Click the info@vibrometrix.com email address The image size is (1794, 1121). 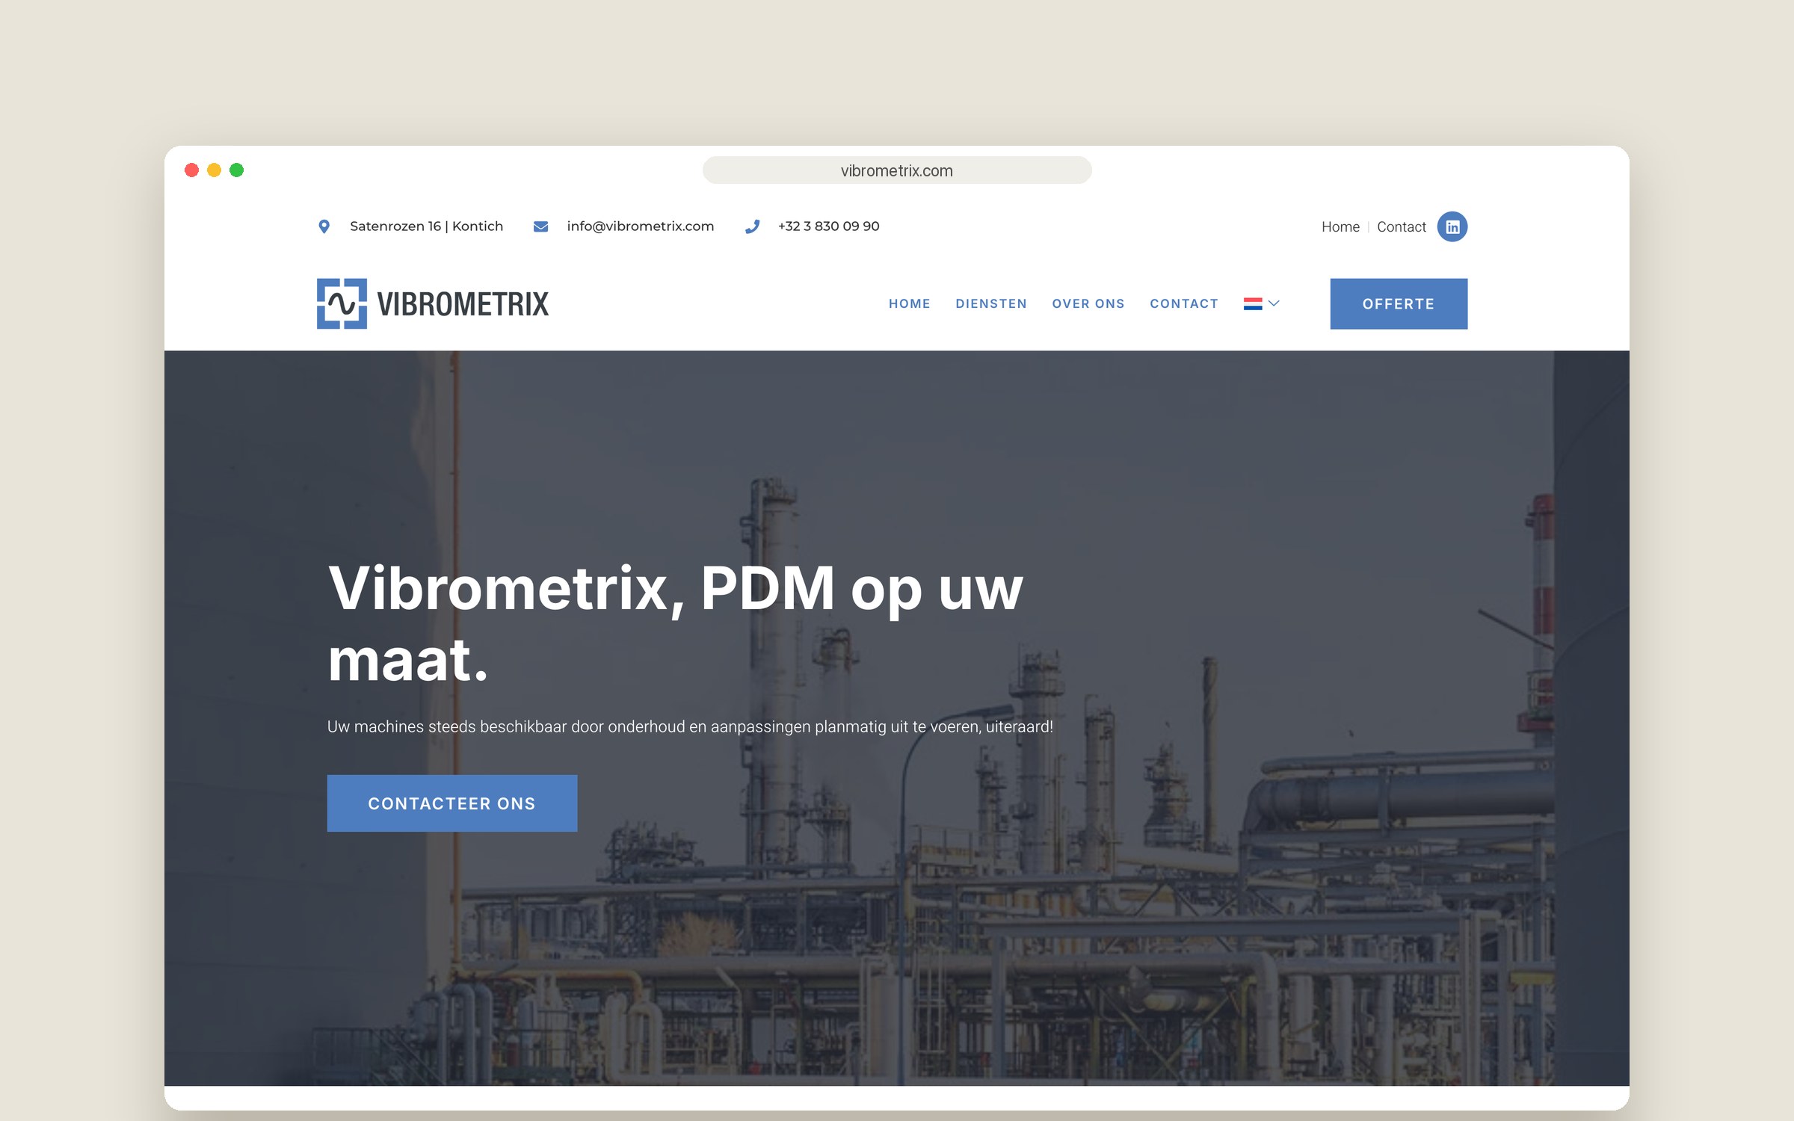641,226
